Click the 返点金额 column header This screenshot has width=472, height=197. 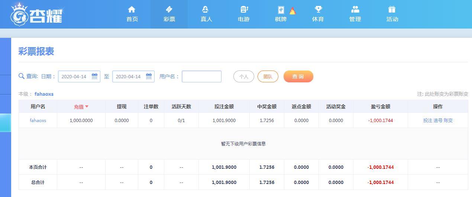(301, 106)
